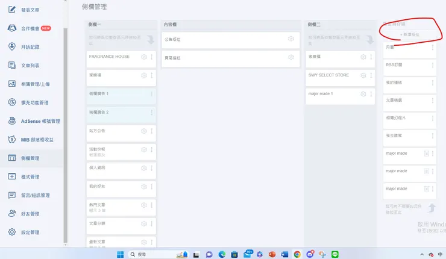
Task: Select the 我的連結 block in storage area
Action: tap(410, 86)
